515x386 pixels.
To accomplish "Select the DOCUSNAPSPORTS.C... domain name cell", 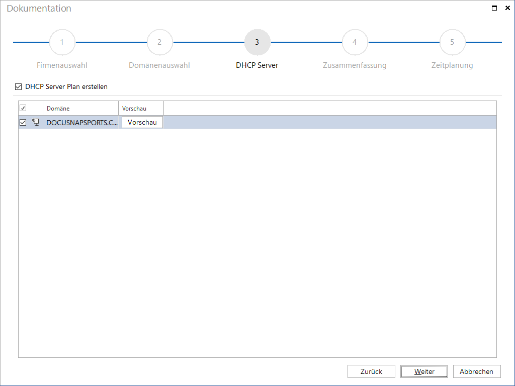I will point(82,123).
